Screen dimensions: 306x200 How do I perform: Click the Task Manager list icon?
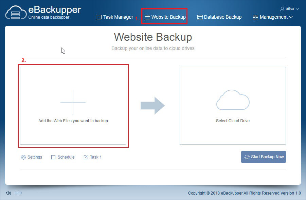coord(99,17)
